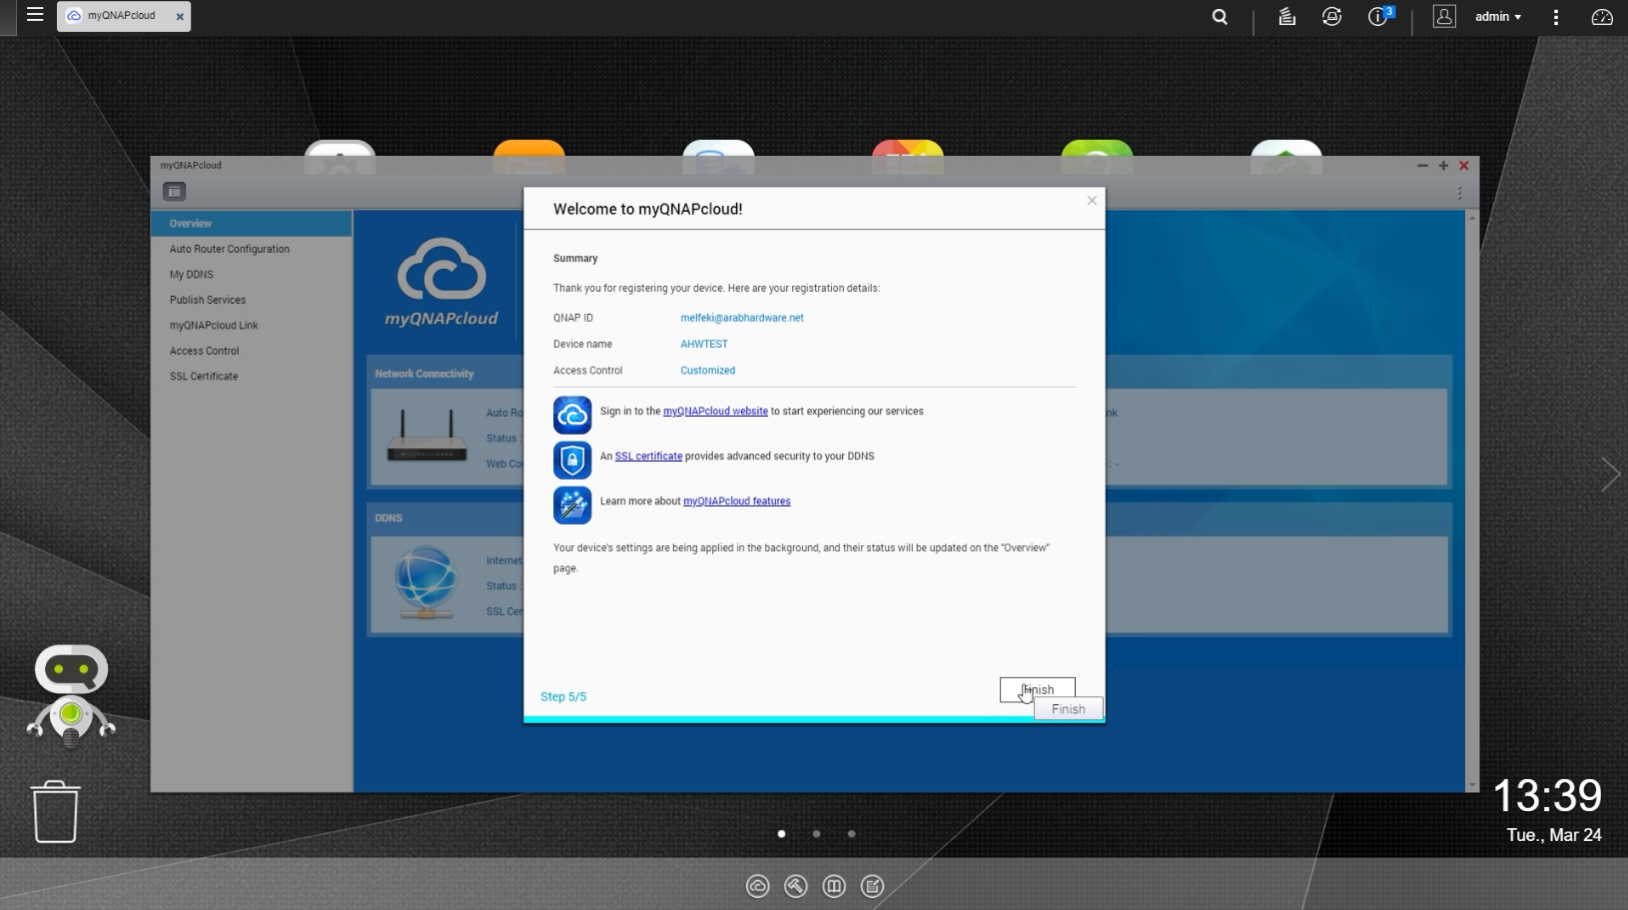Click the AHWTEST device name
The height and width of the screenshot is (910, 1628).
(x=704, y=344)
